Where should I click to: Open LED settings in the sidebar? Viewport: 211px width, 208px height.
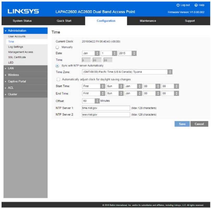11,62
